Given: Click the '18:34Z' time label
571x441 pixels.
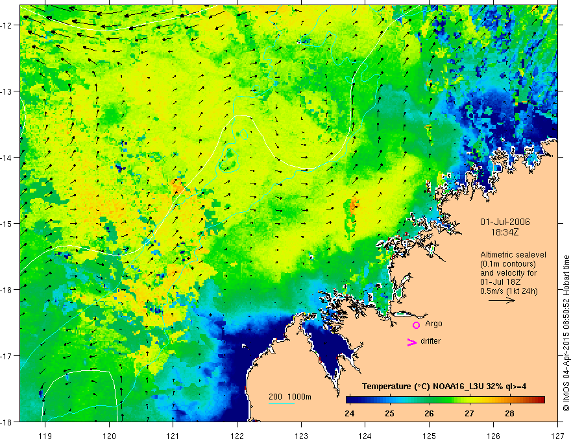Looking at the screenshot, I should pyautogui.click(x=505, y=232).
